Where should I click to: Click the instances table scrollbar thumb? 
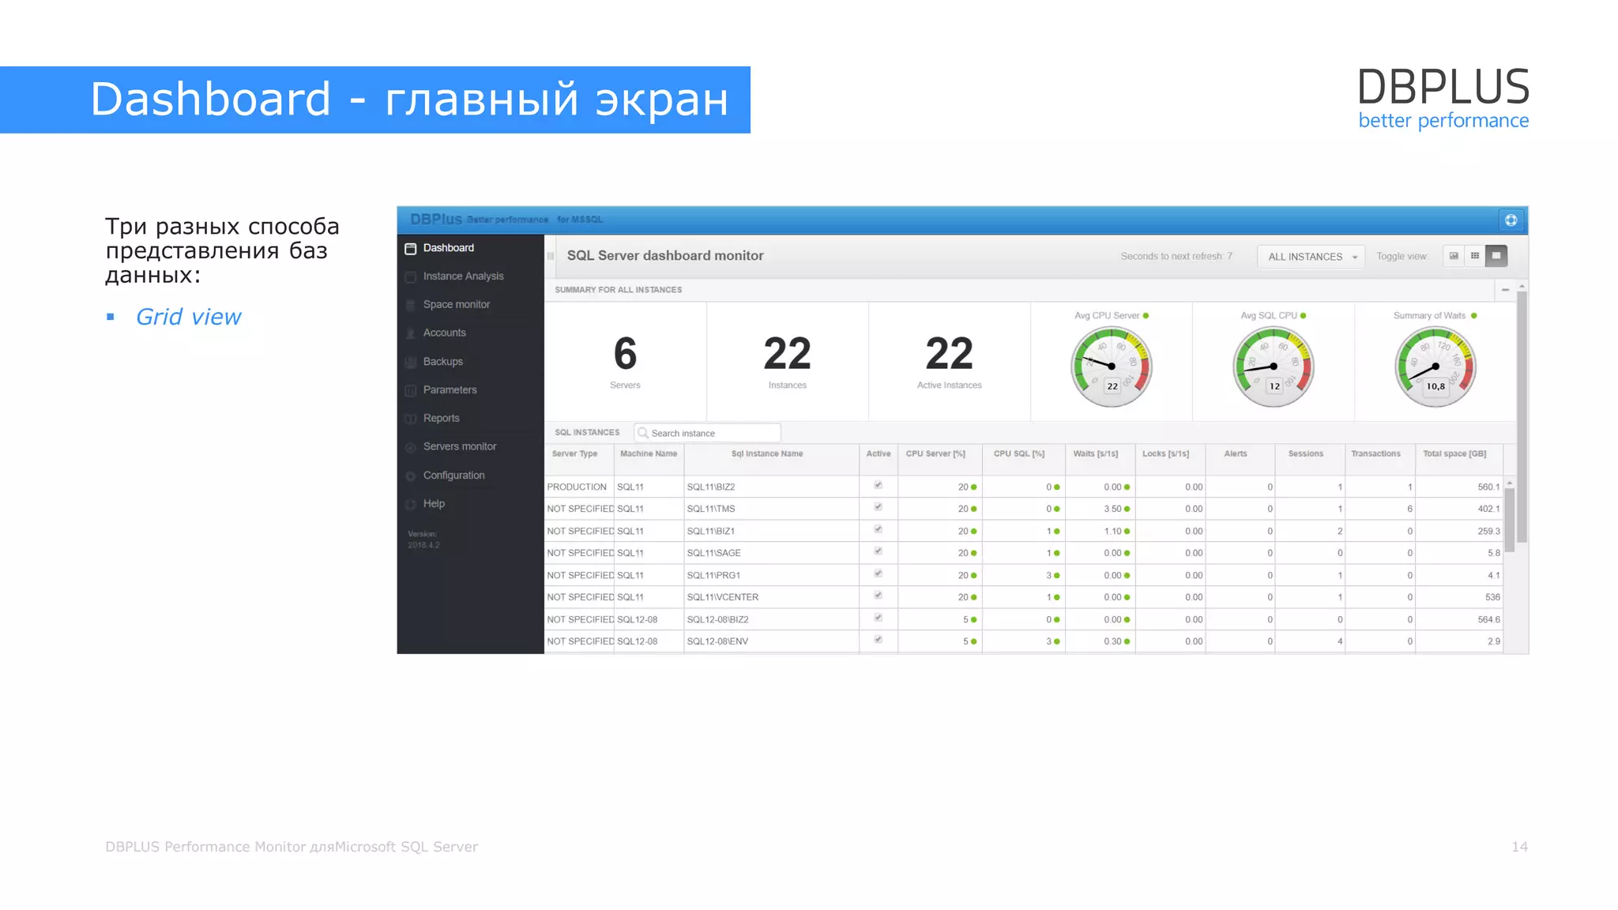[x=1510, y=520]
